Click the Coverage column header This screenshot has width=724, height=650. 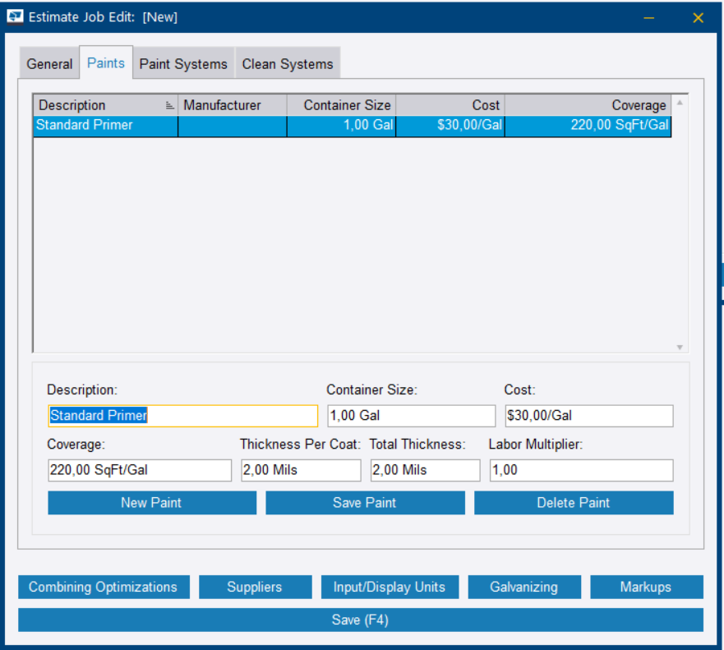coord(588,105)
